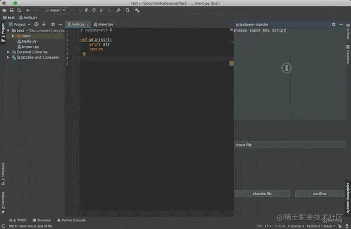Start the profiler clock icon in toolbar
Screen dimensions: 351x229
coord(94,11)
